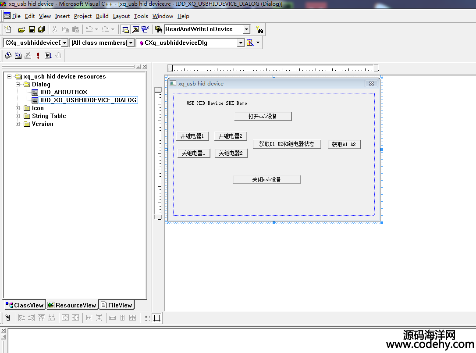Click the Center Horizontal dialog icon
The image size is (476, 353).
click(x=75, y=318)
